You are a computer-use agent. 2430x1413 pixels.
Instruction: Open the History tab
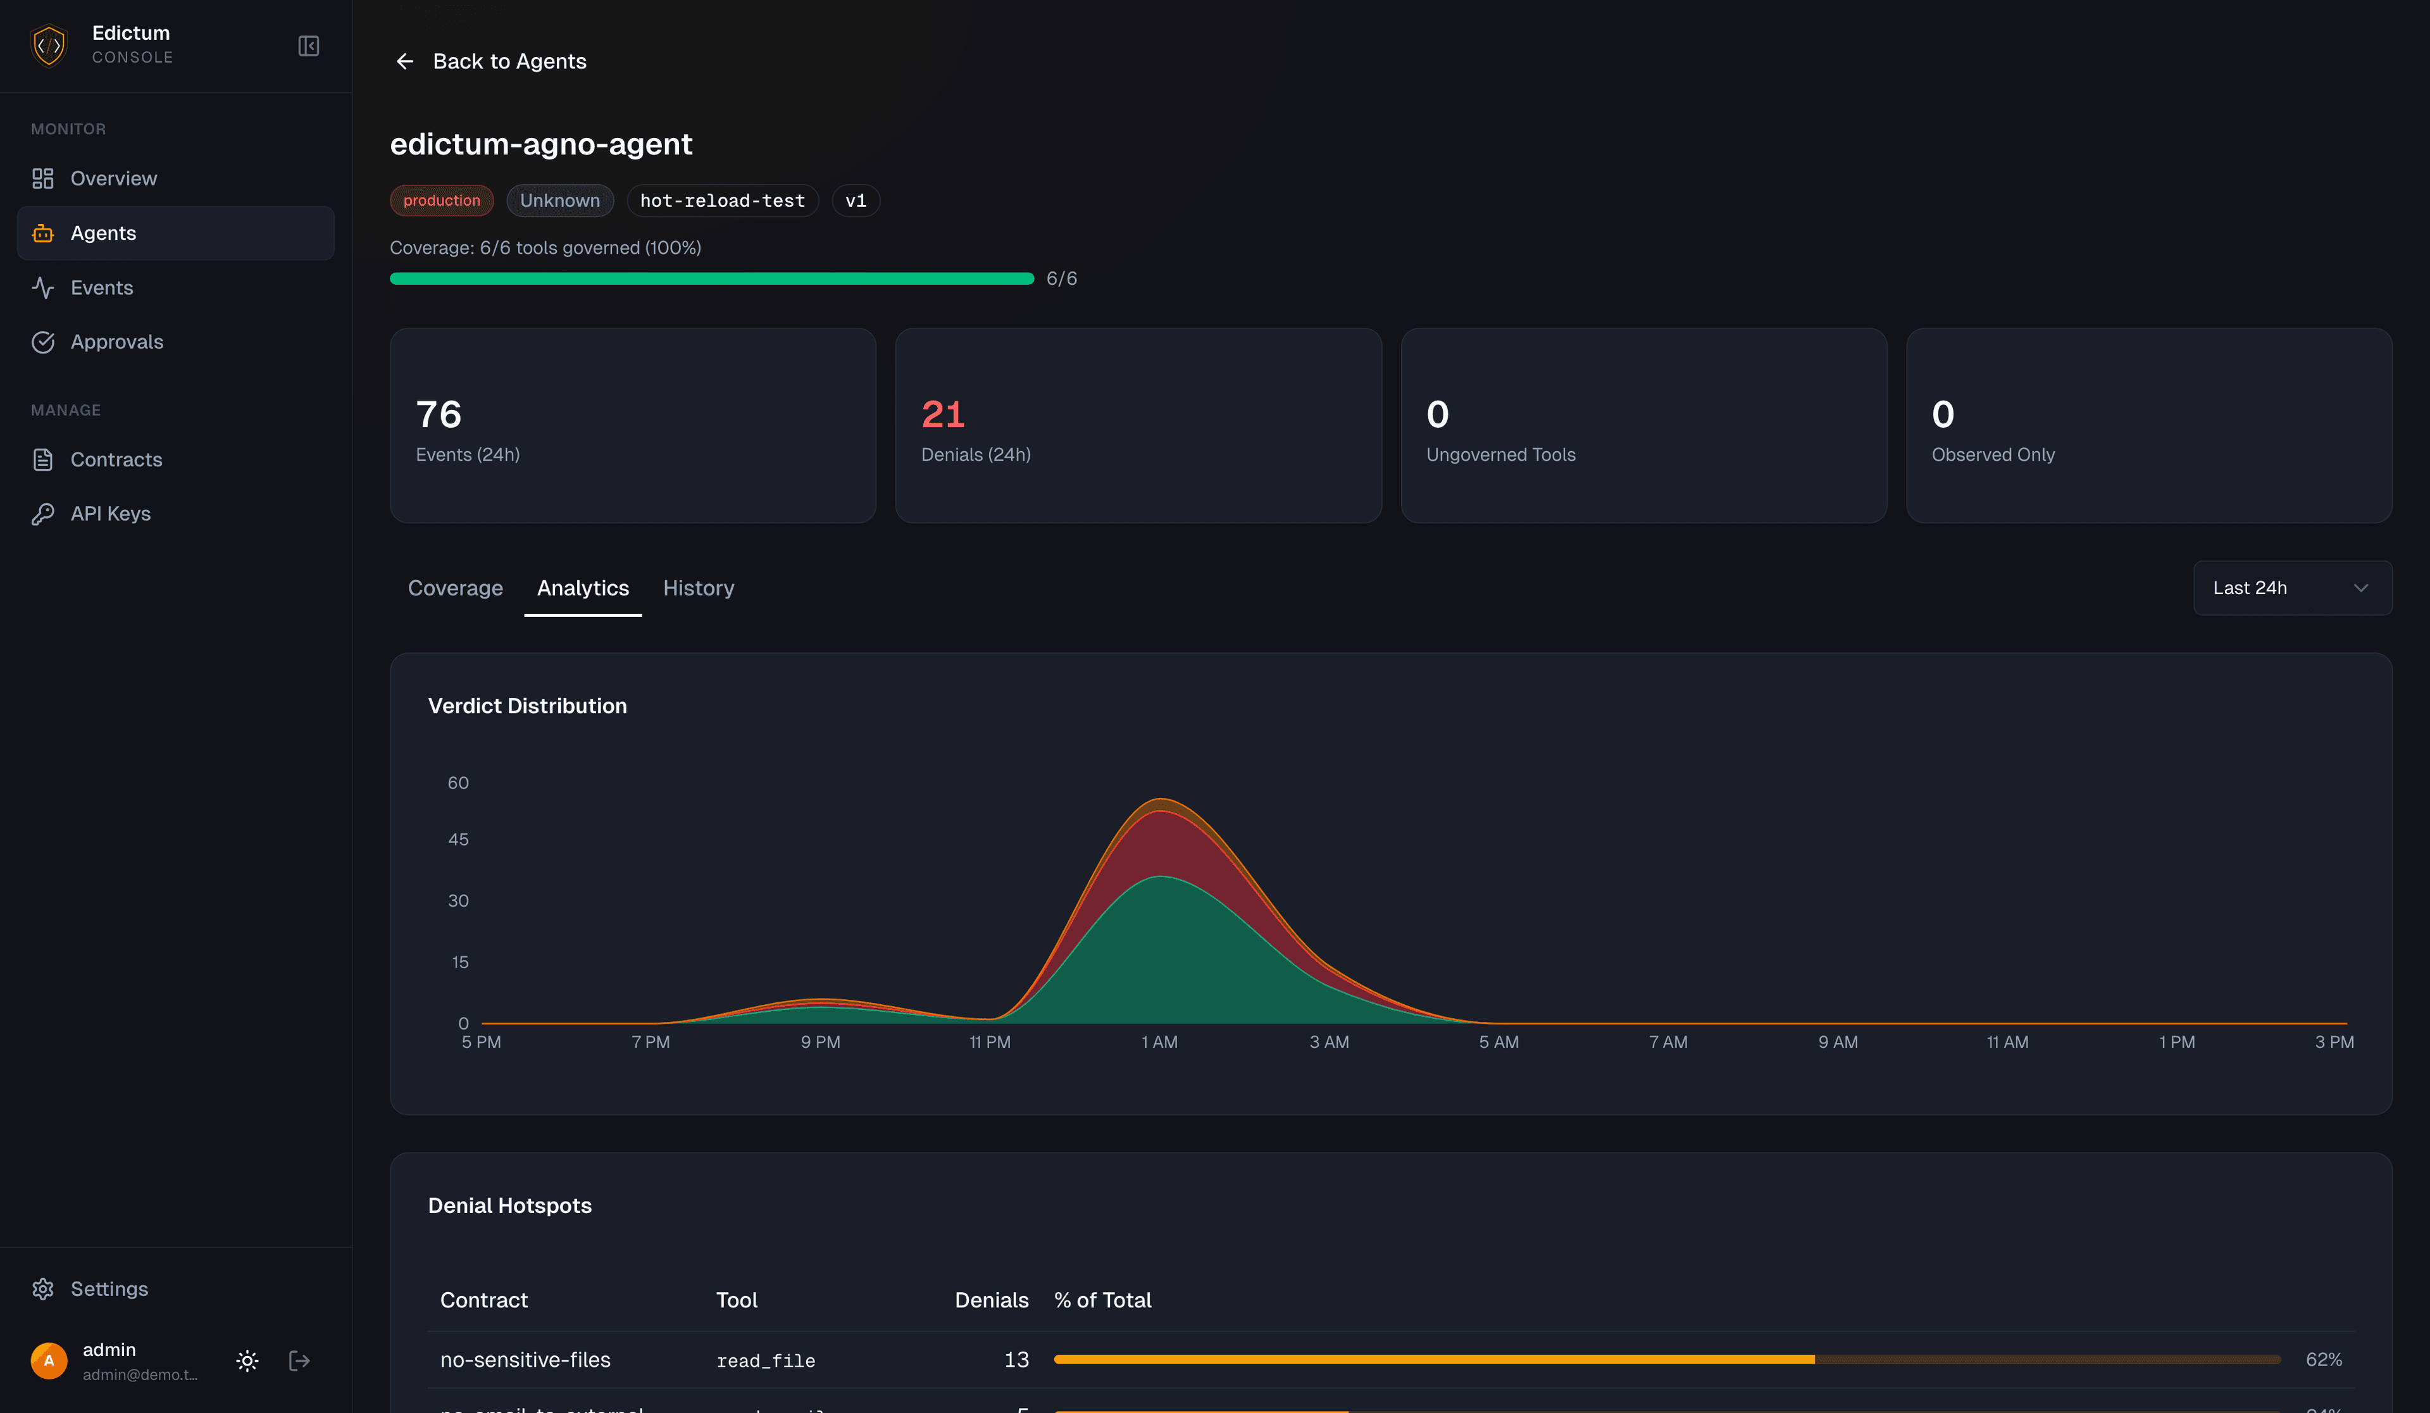[698, 587]
